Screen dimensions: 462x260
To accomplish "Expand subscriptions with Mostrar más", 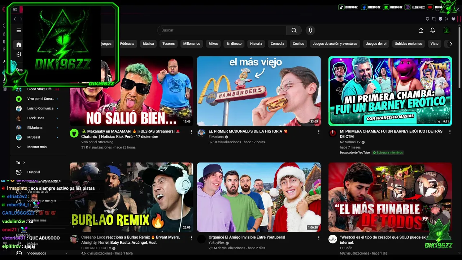I will pyautogui.click(x=37, y=147).
